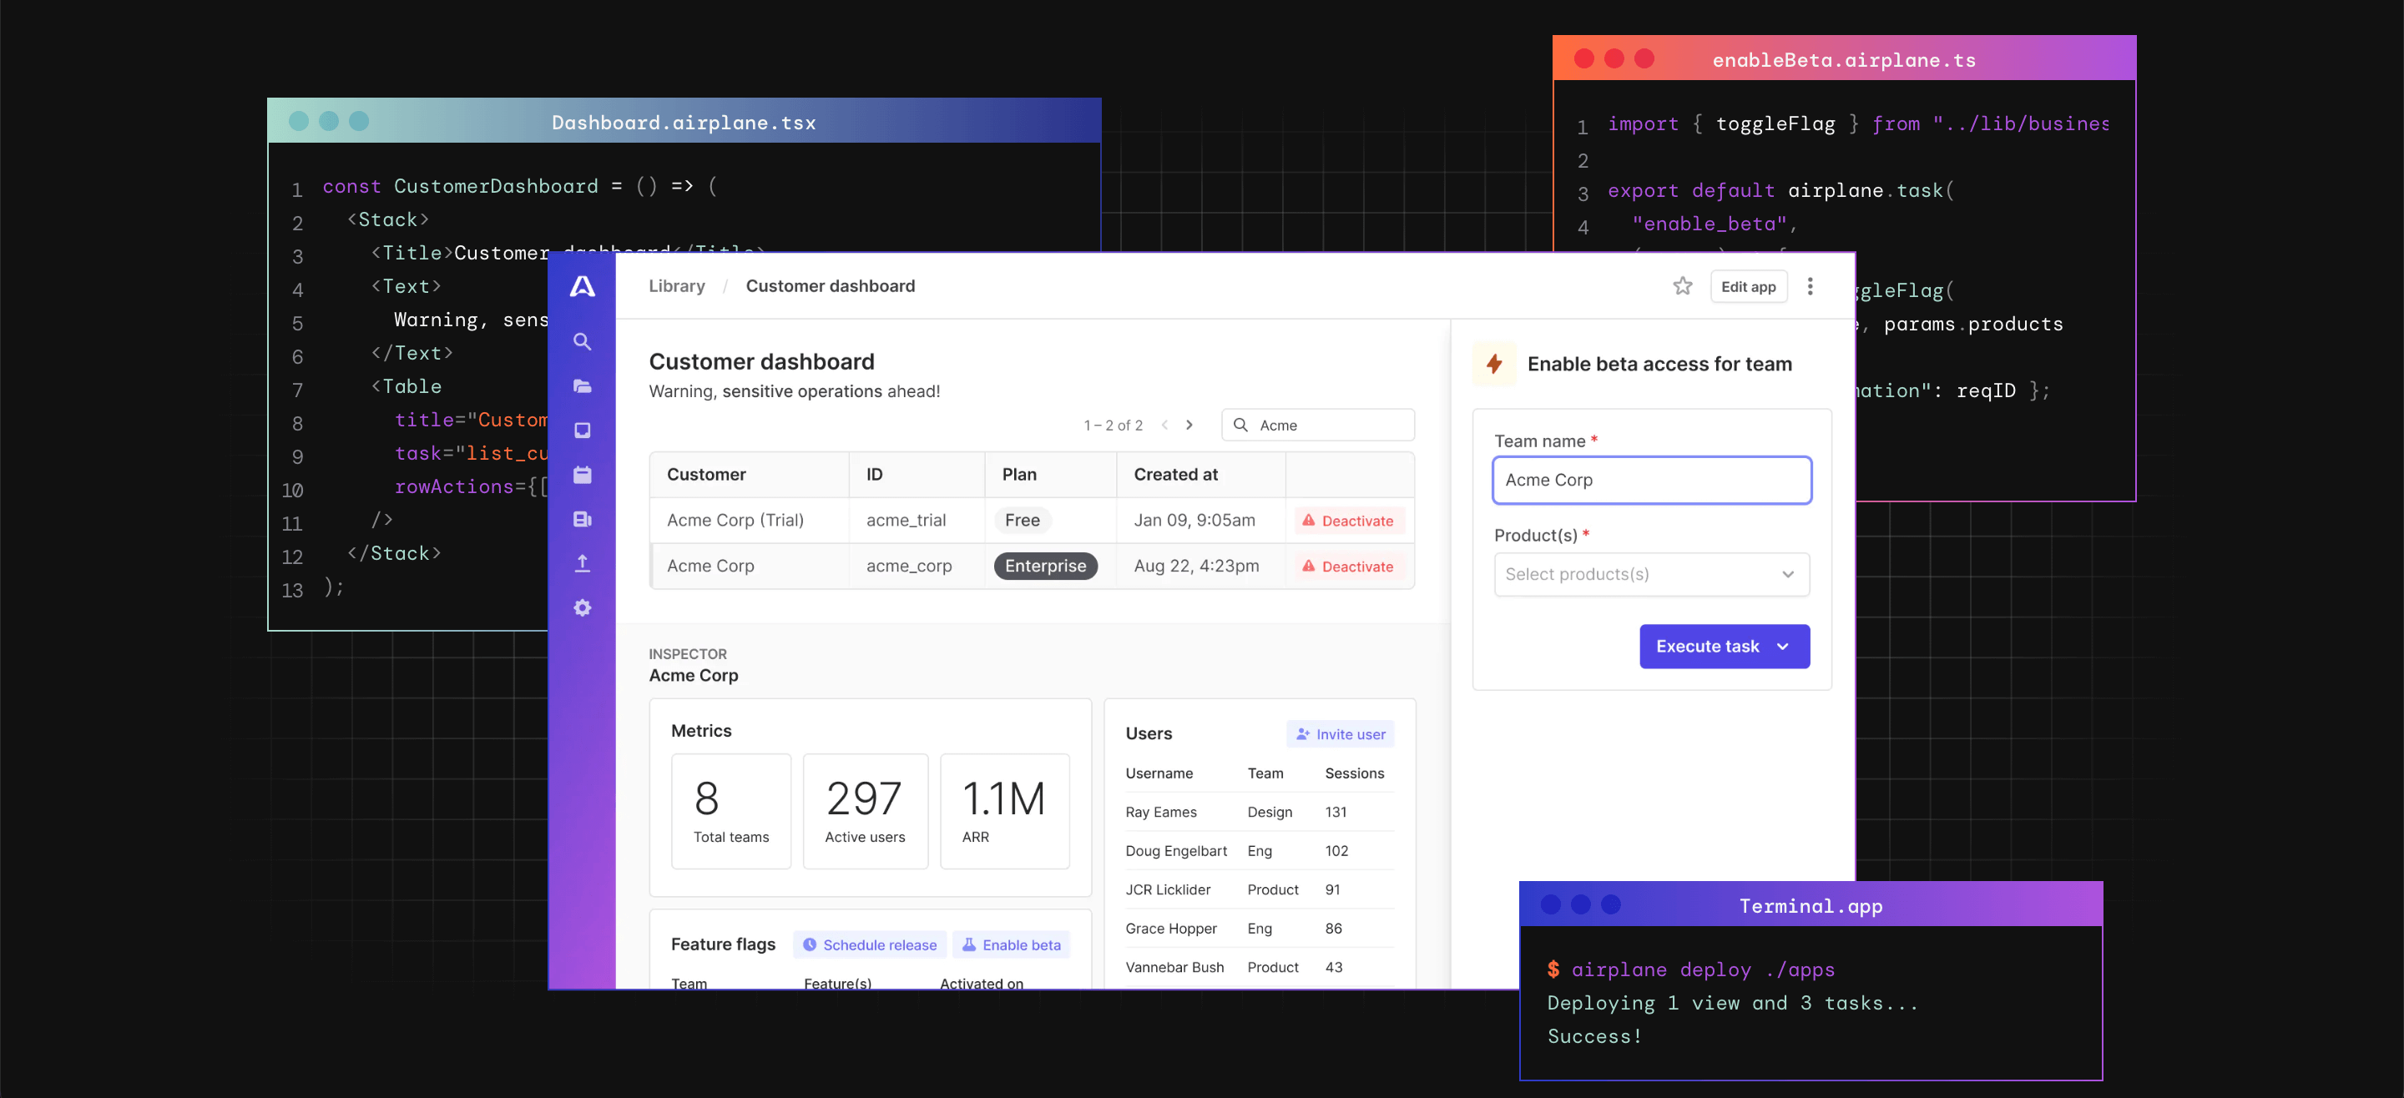
Task: Click the Invite user button
Action: [1340, 734]
